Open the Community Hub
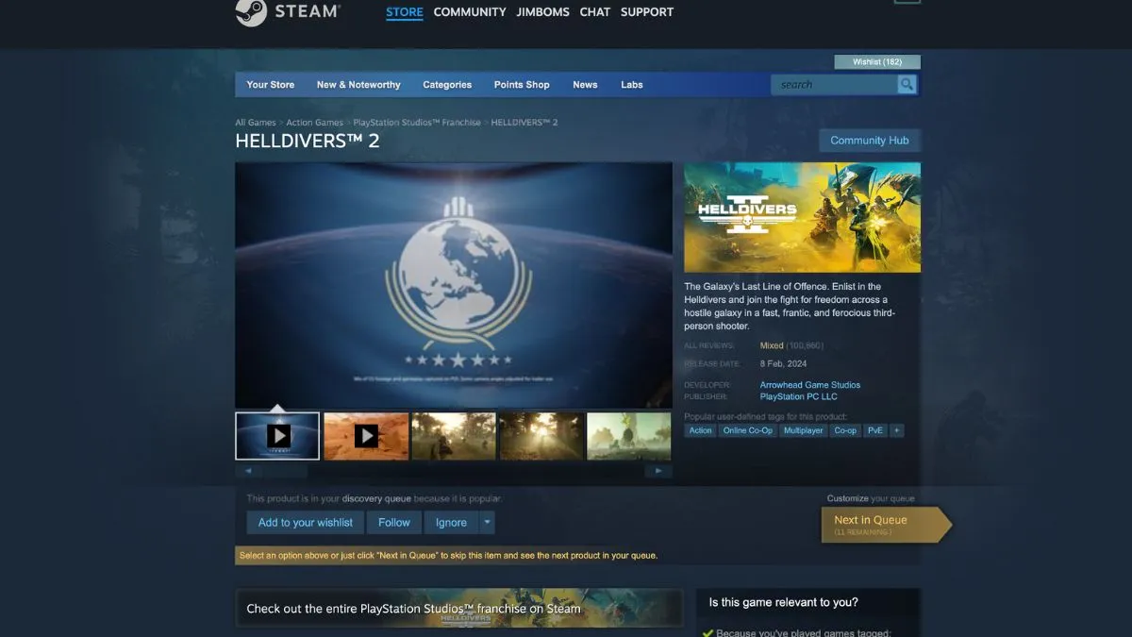Image resolution: width=1132 pixels, height=637 pixels. [869, 140]
